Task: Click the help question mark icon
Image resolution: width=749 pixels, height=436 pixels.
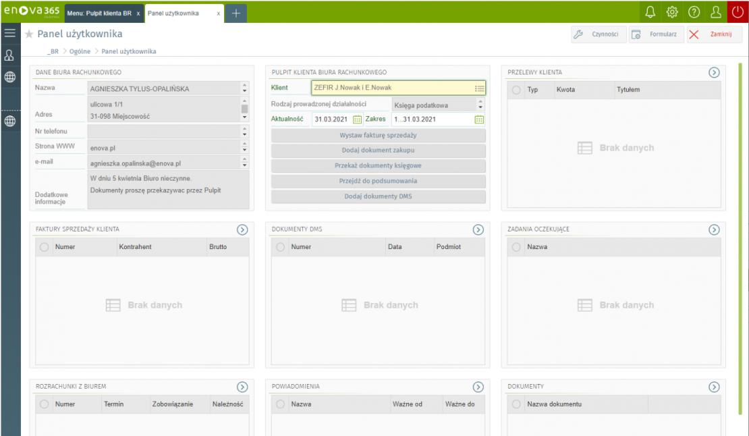Action: tap(694, 12)
